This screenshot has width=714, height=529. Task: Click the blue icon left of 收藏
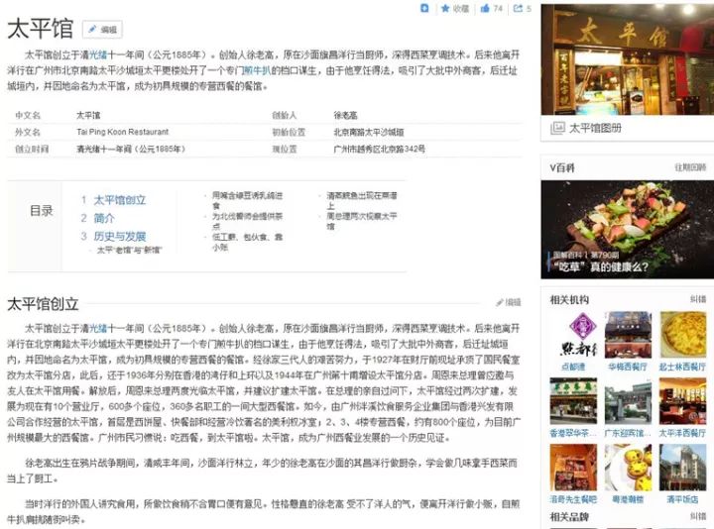424,8
